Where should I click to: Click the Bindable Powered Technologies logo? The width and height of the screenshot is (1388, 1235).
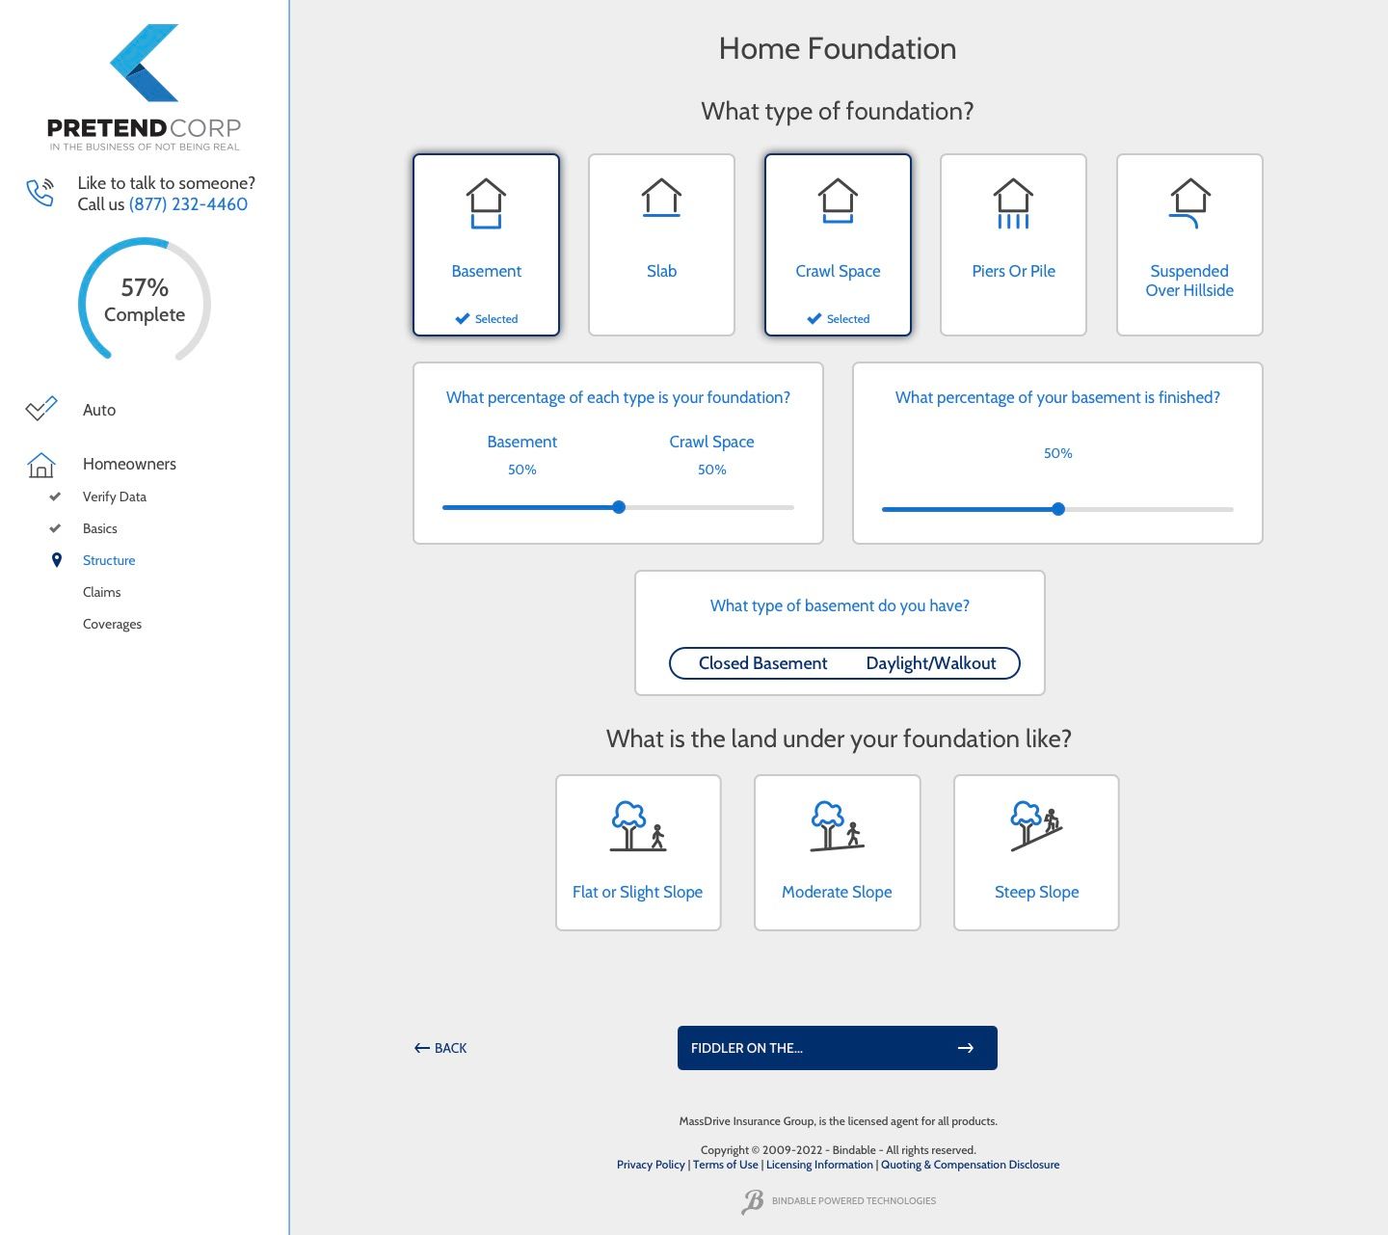[x=838, y=1201]
